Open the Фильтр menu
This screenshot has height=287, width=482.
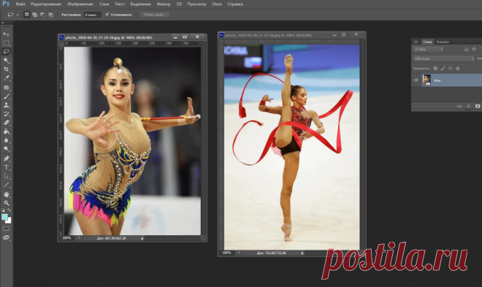point(164,4)
